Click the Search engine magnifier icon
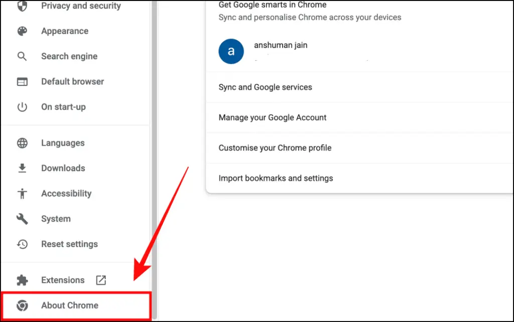Image resolution: width=514 pixels, height=322 pixels. click(x=22, y=56)
